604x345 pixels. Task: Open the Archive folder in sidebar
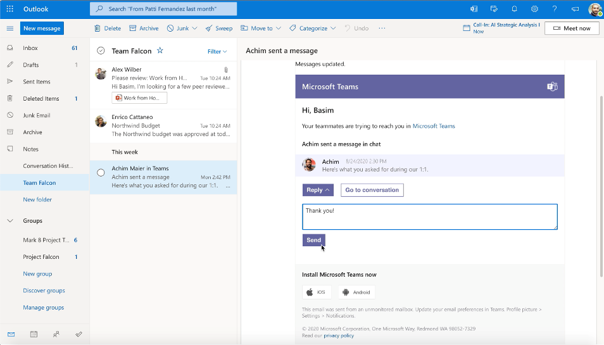[x=45, y=132]
